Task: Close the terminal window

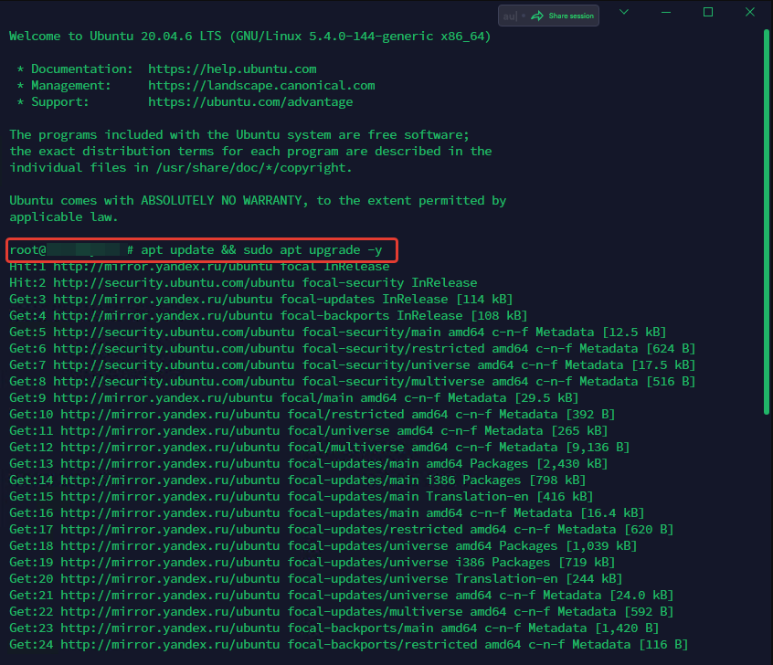Action: pyautogui.click(x=750, y=12)
